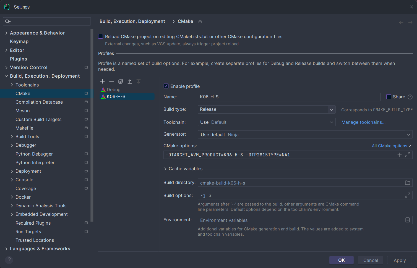Open the help question mark icon
417x268 pixels.
[9, 260]
